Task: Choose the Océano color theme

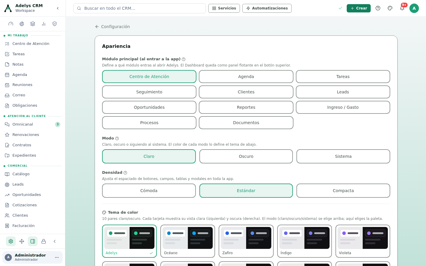Action: pyautogui.click(x=188, y=241)
